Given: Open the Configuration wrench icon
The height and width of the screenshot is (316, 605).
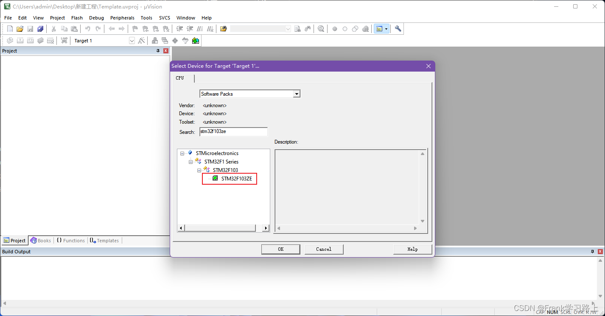Looking at the screenshot, I should [x=398, y=29].
